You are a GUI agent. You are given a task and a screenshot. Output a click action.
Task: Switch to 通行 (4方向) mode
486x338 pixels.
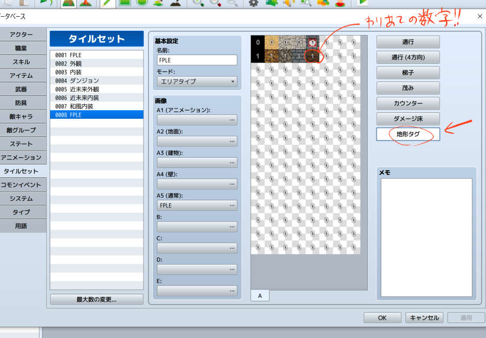click(x=408, y=57)
